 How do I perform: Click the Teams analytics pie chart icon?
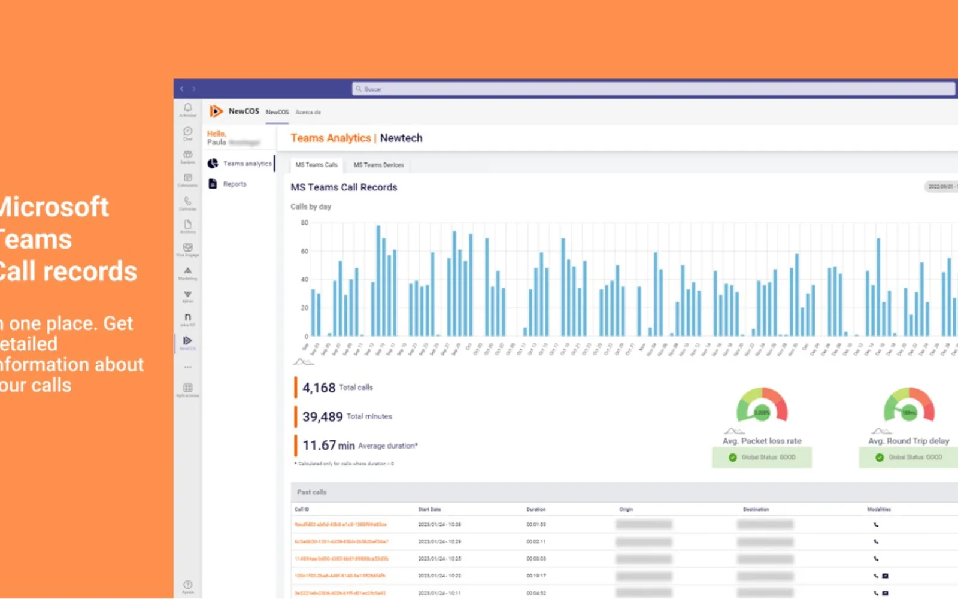tap(213, 164)
